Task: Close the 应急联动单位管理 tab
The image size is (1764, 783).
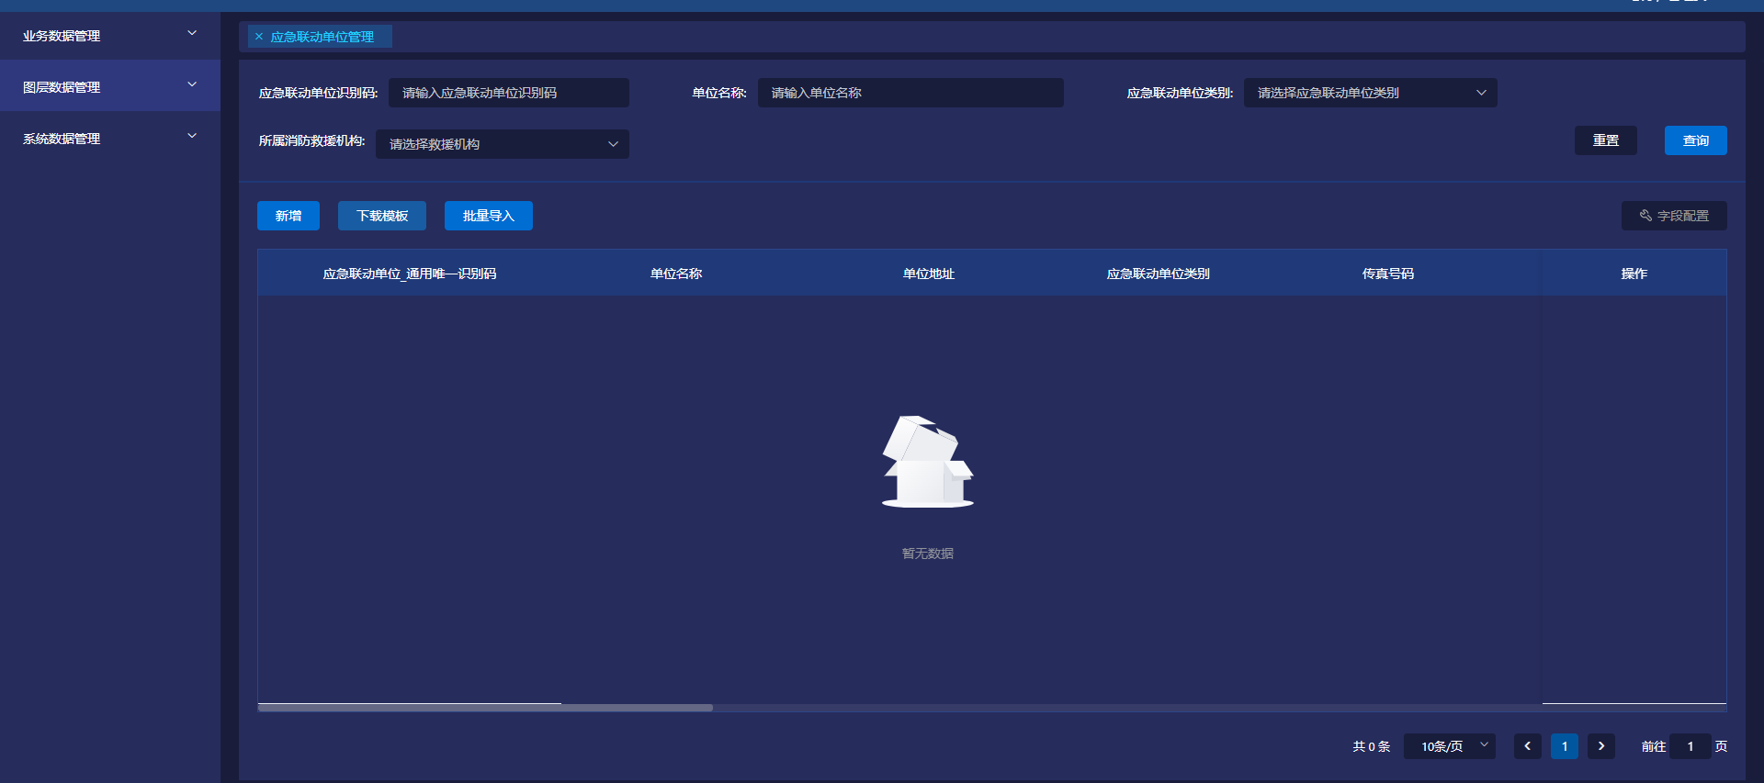Action: tap(259, 37)
